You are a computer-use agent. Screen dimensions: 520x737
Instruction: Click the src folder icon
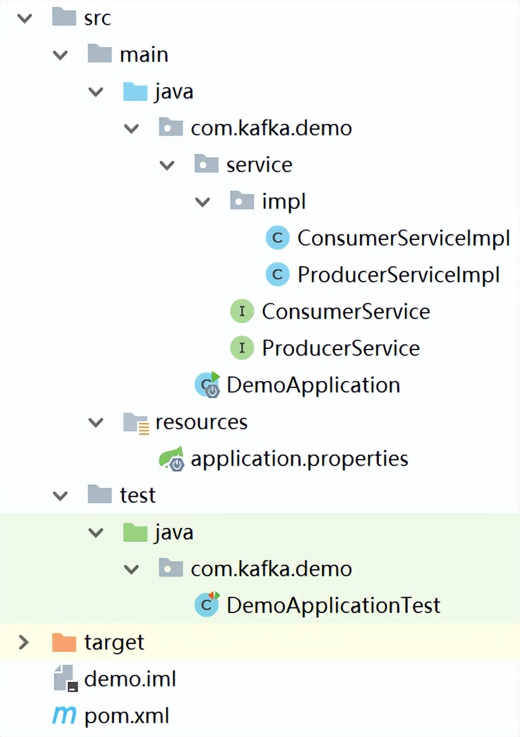[64, 17]
